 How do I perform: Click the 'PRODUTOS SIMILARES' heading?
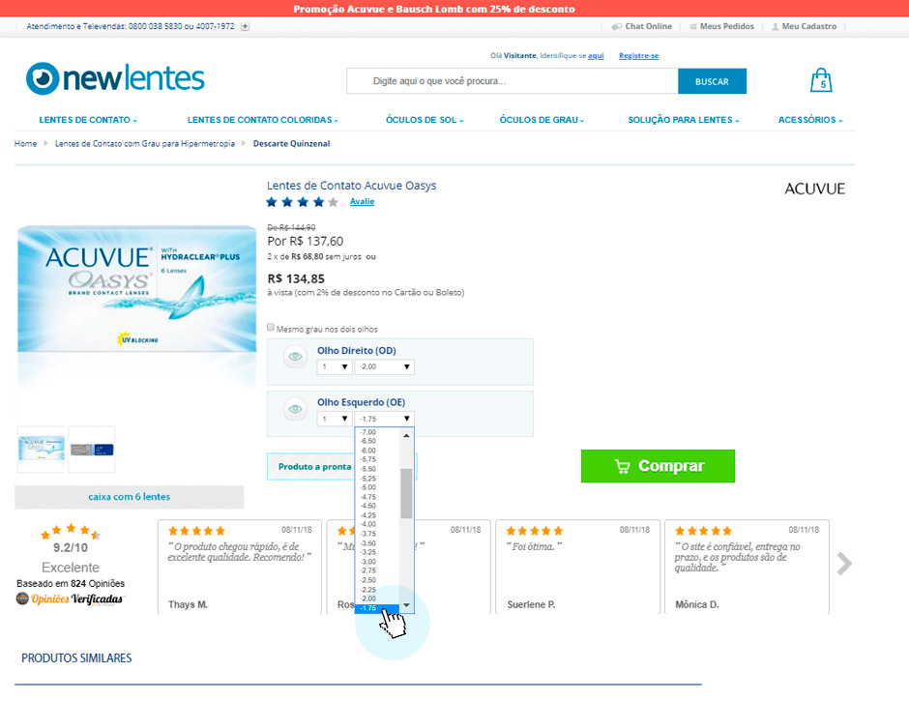76,658
